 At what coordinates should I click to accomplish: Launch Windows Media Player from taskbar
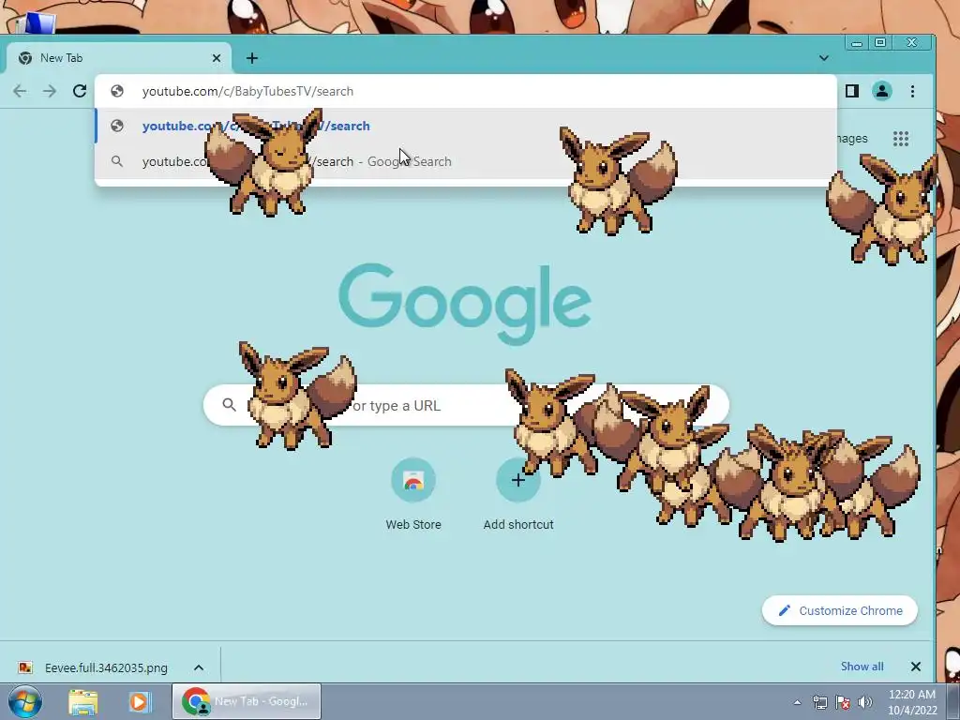(139, 702)
